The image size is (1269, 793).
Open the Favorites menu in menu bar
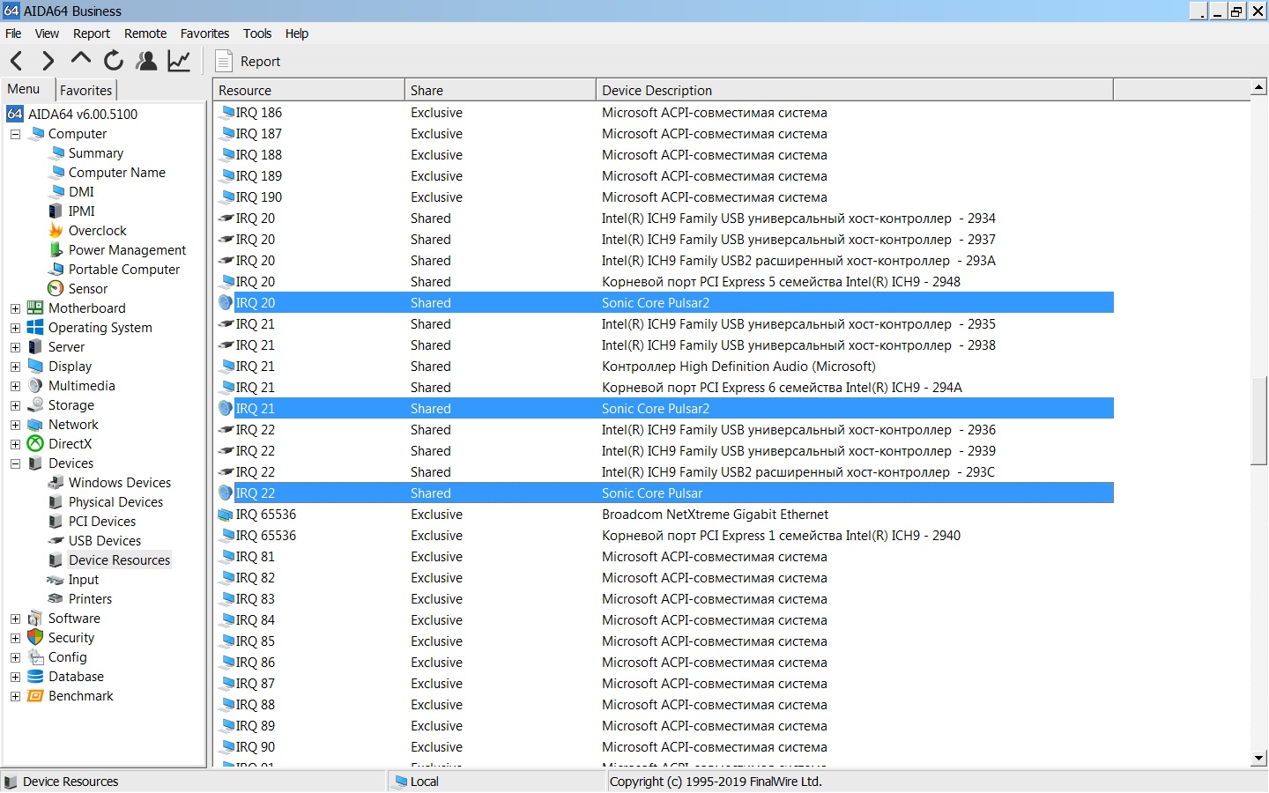coord(204,33)
